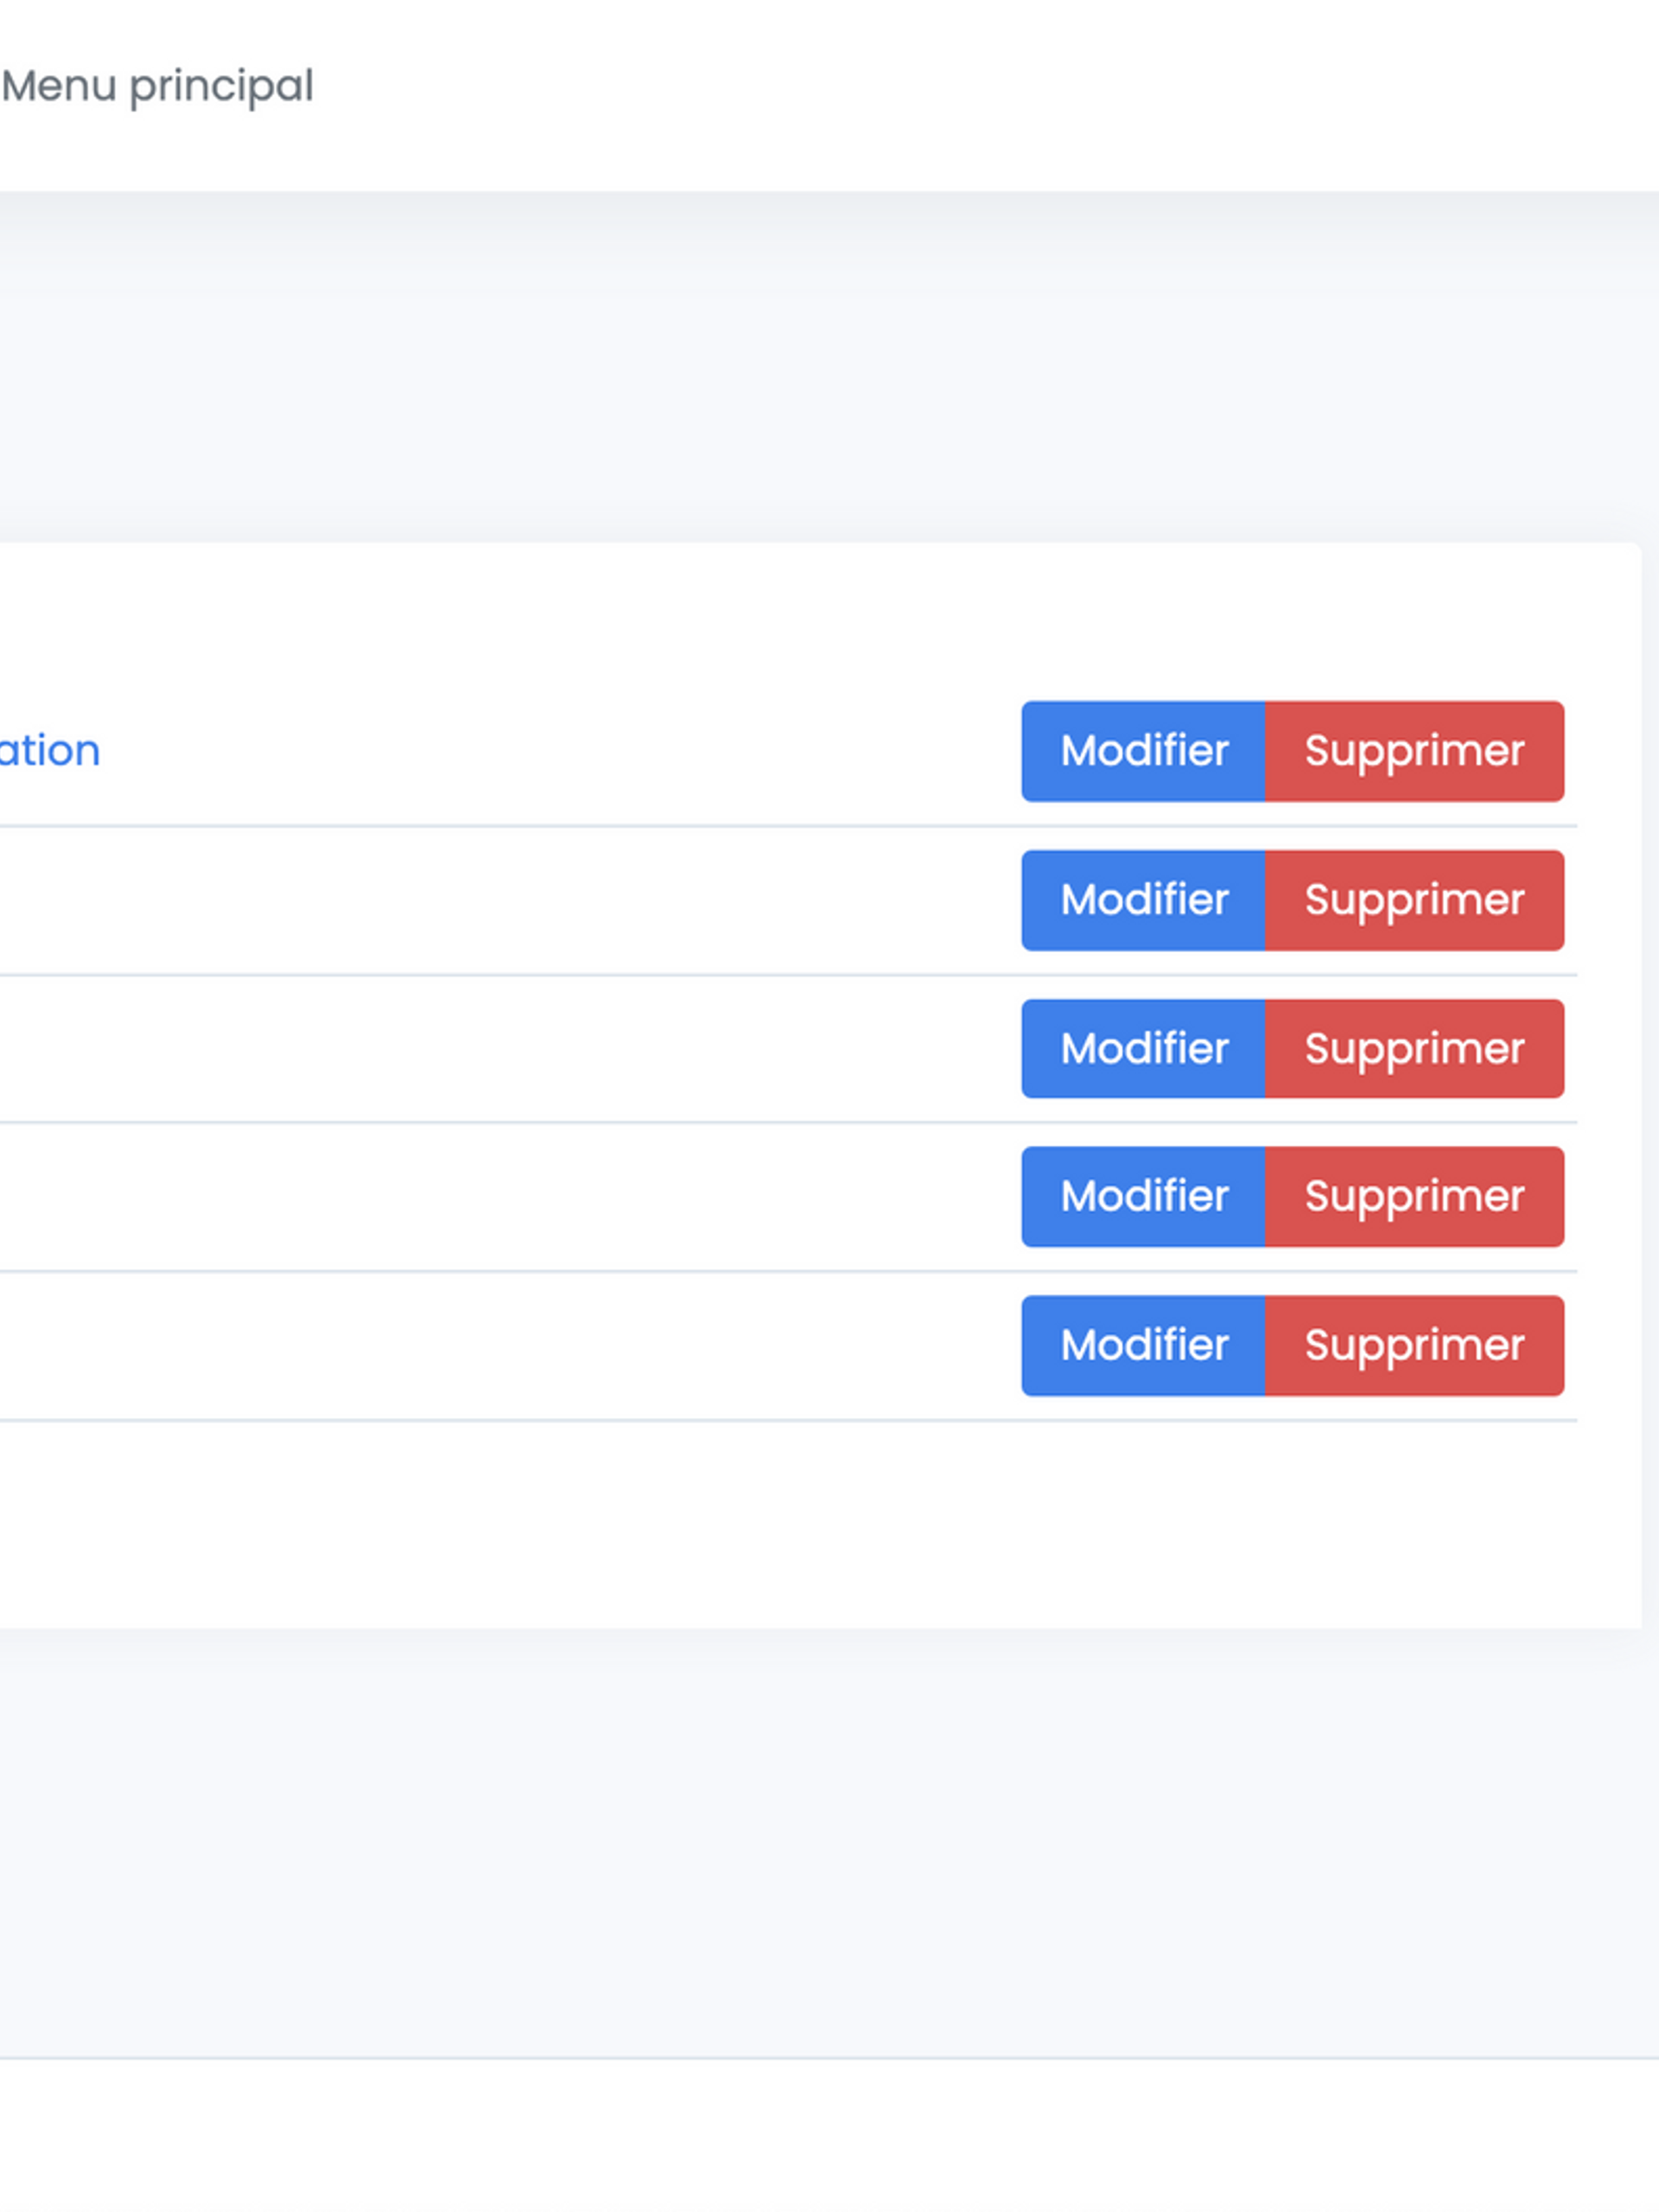Delete the second entry with Supprimer
Viewport: 1659px width, 2212px height.
point(1414,900)
